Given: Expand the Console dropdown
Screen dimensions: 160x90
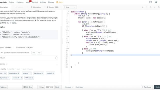Looking at the screenshot, I should (69, 87).
